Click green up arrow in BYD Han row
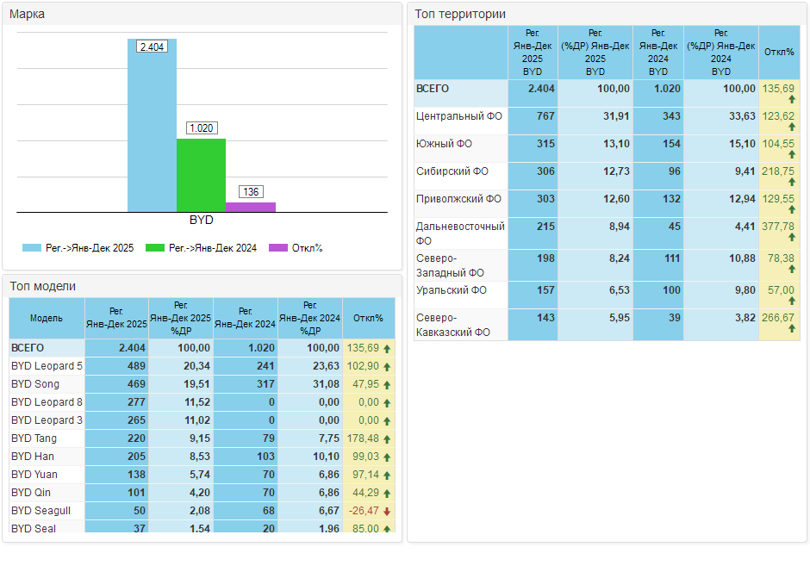810x572 pixels. [387, 457]
